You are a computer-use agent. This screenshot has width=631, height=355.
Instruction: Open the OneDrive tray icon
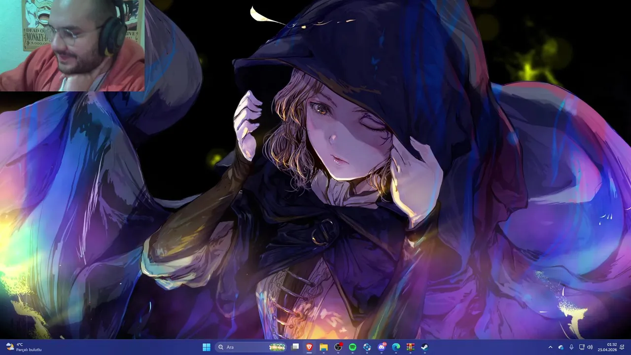tap(561, 347)
